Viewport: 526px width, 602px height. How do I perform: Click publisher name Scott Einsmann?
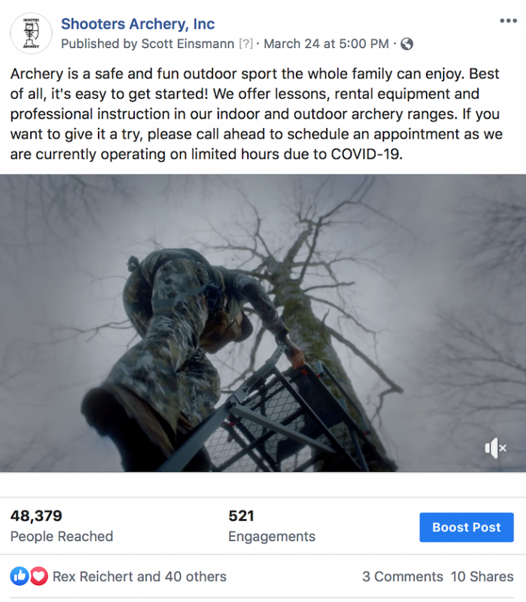coord(188,44)
